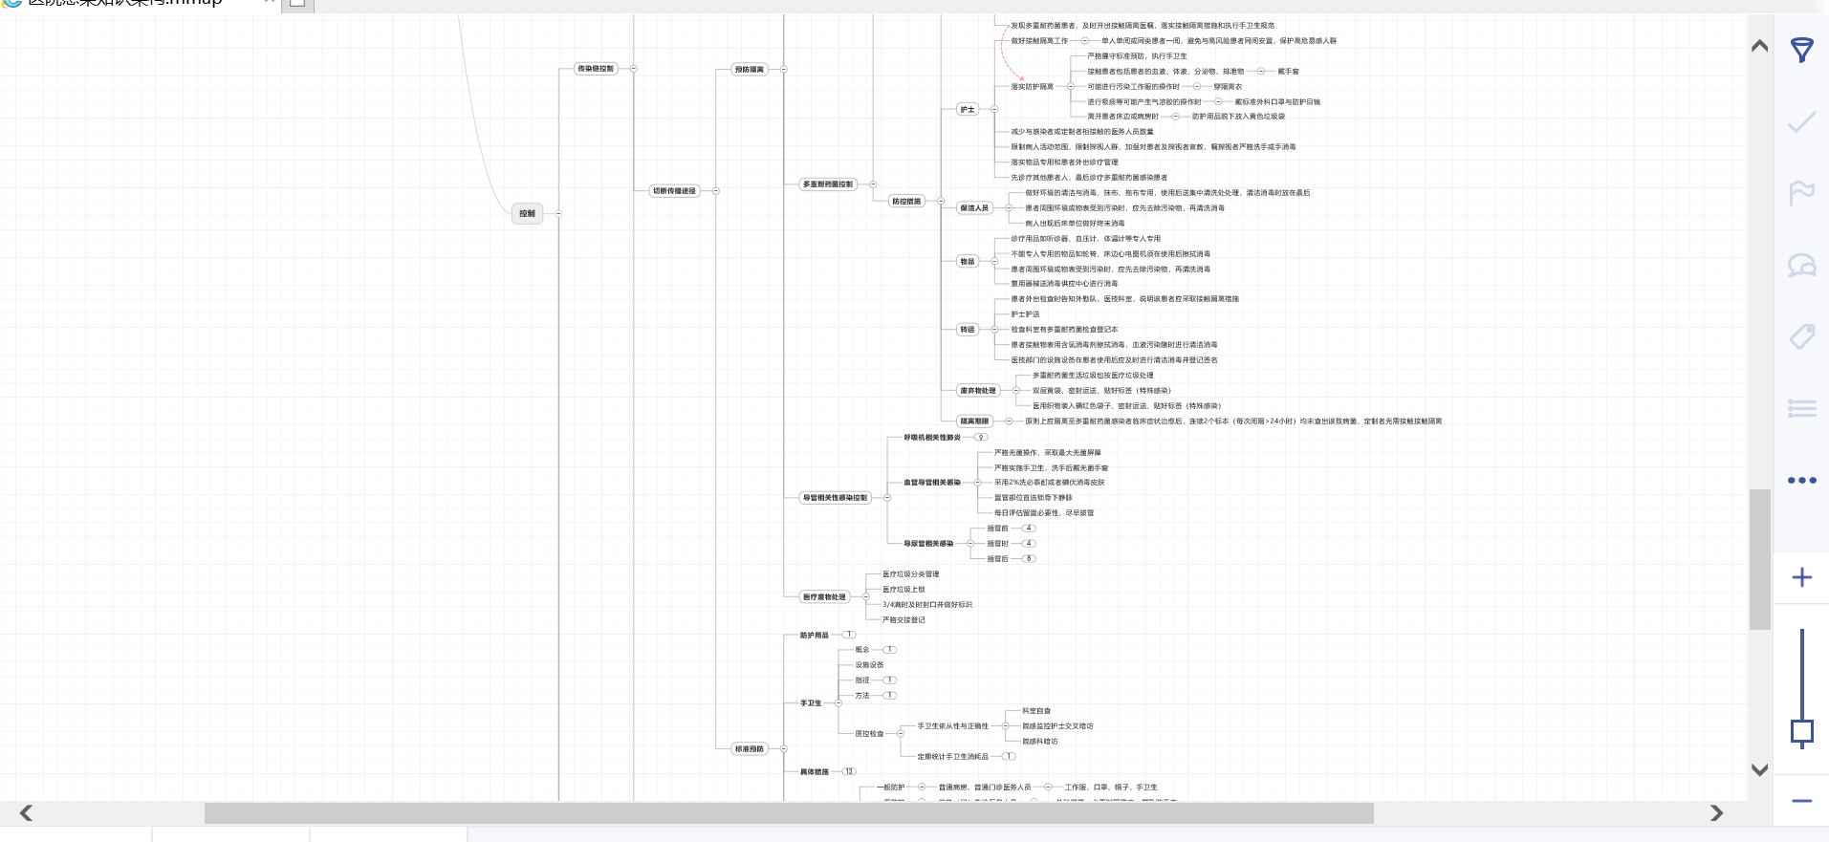
Task: Select the 传染链控制 topic node
Action: point(596,69)
